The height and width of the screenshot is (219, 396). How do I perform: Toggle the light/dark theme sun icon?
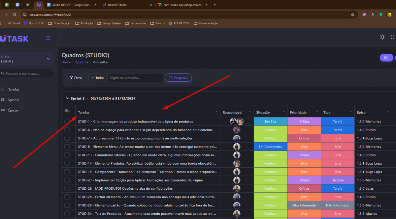[382, 37]
